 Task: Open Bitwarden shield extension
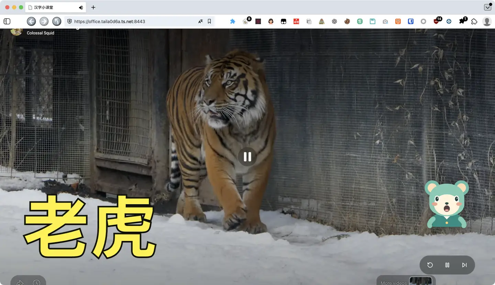411,21
